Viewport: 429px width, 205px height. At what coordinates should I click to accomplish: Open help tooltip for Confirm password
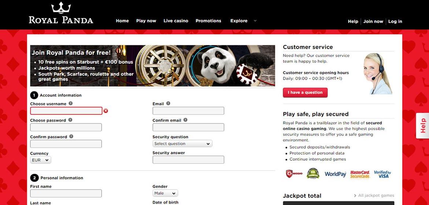71,136
